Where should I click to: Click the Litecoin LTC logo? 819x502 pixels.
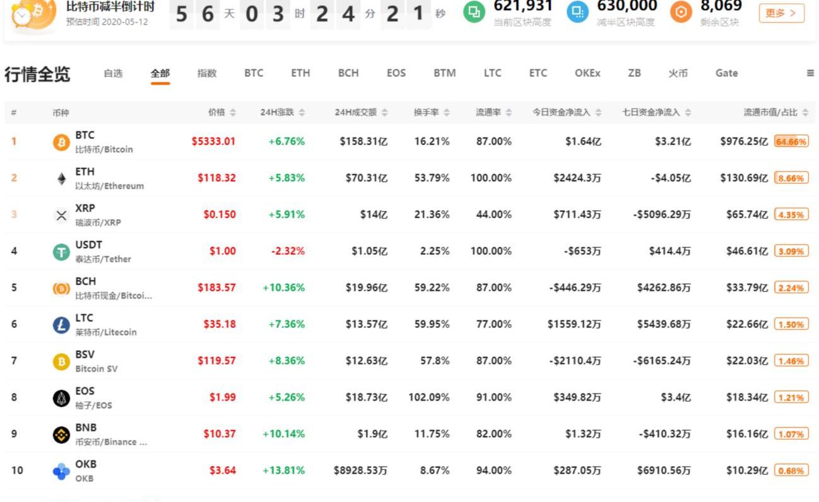coord(61,325)
